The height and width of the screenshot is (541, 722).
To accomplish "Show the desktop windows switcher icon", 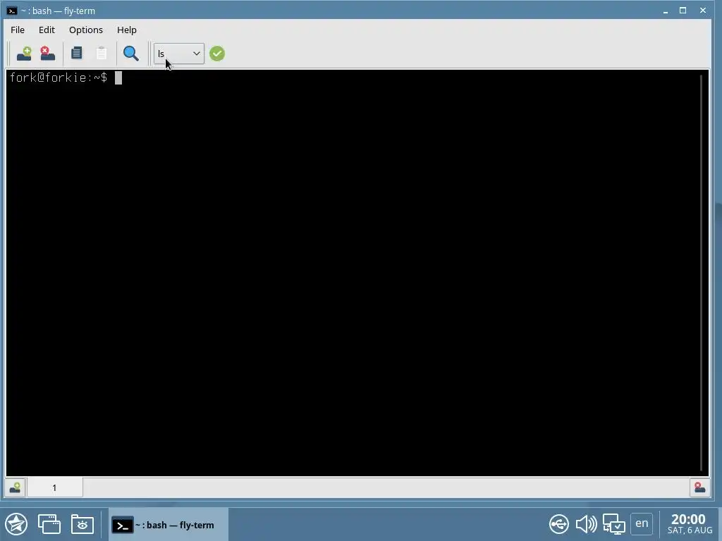I will tap(49, 524).
